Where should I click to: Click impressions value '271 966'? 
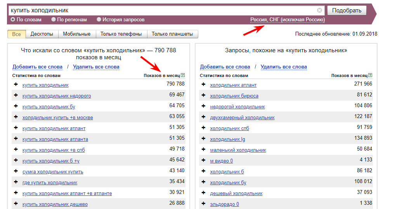(x=363, y=84)
